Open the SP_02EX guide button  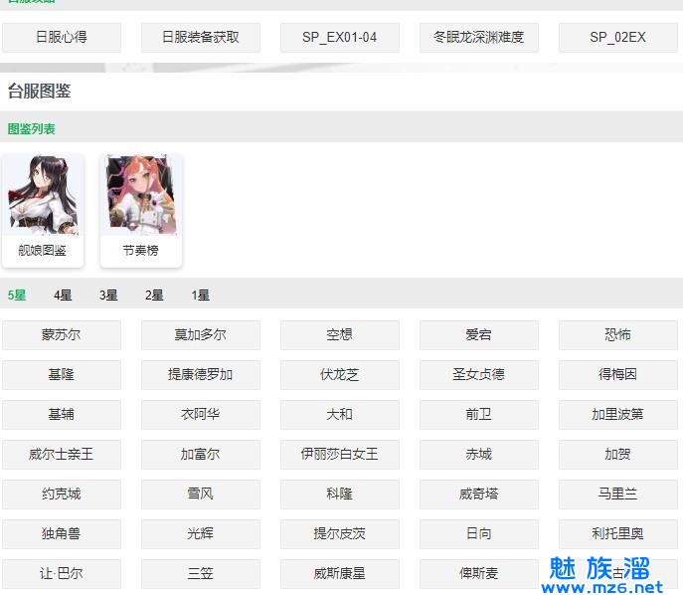[617, 38]
